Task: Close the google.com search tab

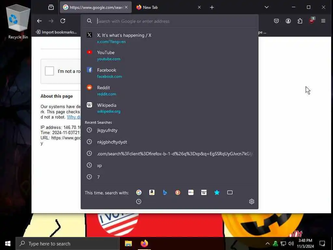Action: tap(126, 7)
